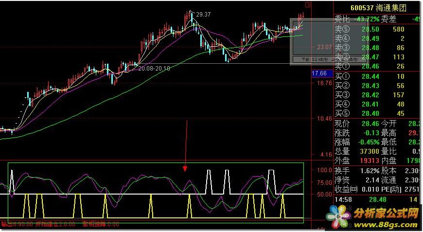Select the stock title 600537 海通集团
The image size is (423, 232).
point(378,8)
